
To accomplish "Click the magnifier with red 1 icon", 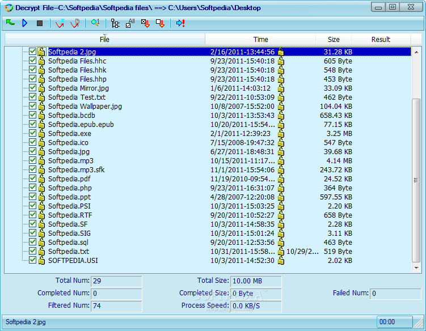I will coord(95,23).
